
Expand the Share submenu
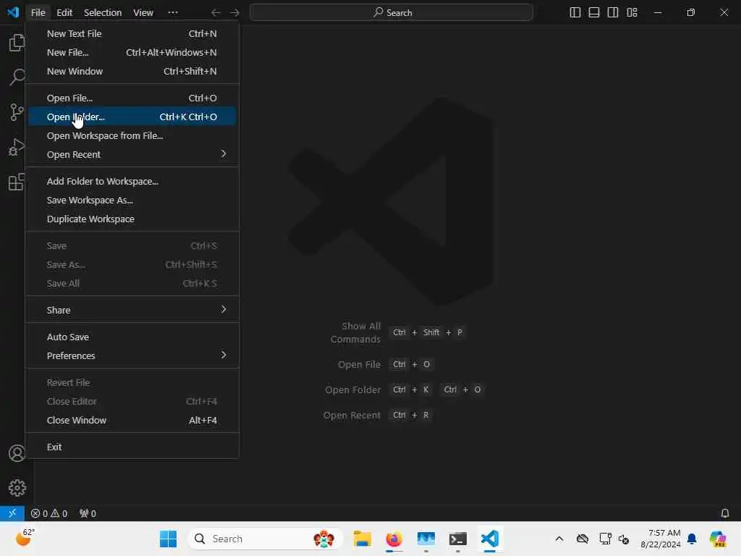pyautogui.click(x=132, y=310)
